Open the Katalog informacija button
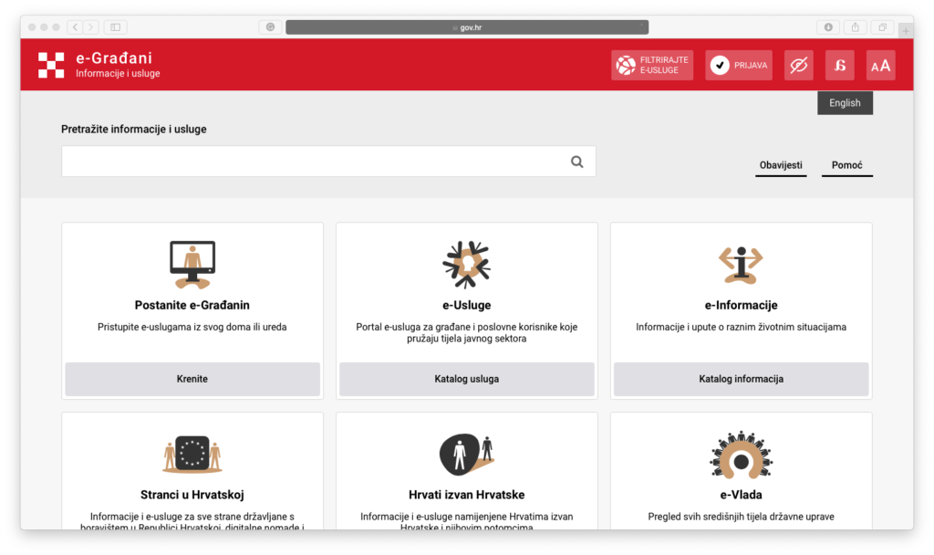Viewport: 934px width, 555px height. click(741, 379)
